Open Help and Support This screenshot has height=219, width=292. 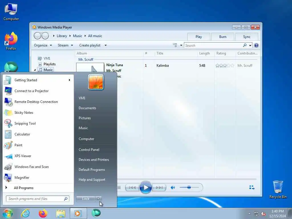click(92, 180)
